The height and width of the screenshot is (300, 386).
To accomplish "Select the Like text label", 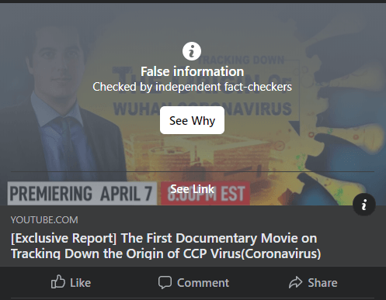I will pyautogui.click(x=80, y=283).
